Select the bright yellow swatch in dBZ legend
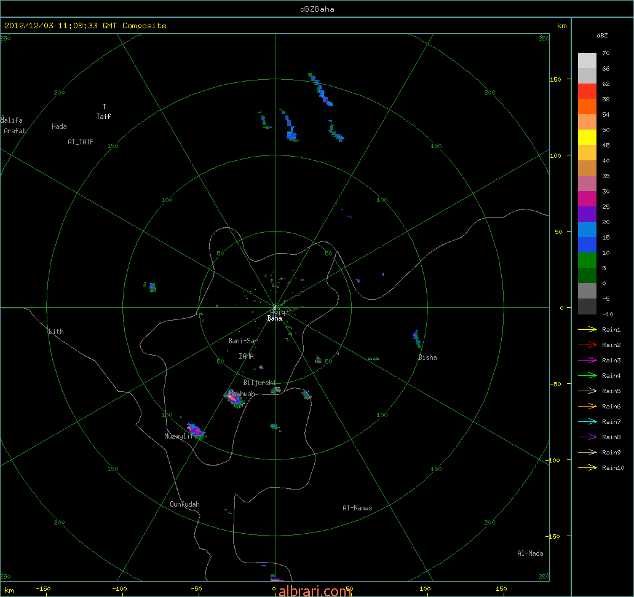The width and height of the screenshot is (634, 597). 587,138
